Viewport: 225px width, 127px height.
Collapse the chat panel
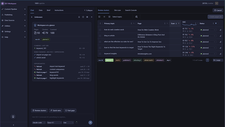pos(88,10)
